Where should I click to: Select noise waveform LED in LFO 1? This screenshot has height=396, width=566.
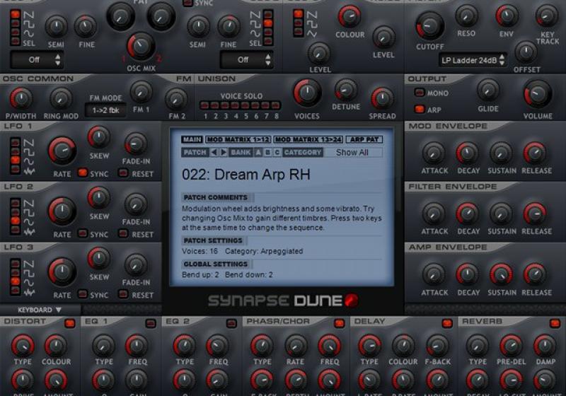click(15, 169)
